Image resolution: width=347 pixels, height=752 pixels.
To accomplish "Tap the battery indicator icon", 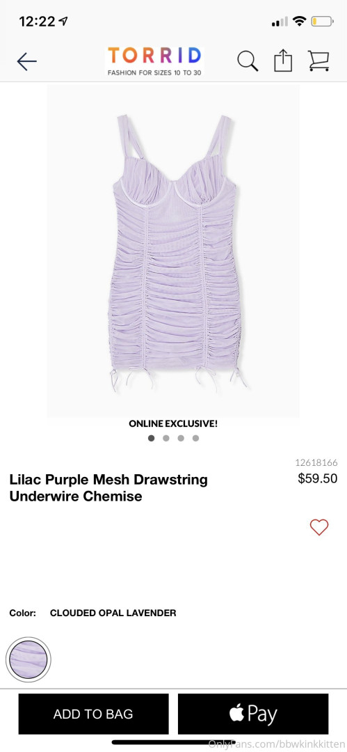I will 322,21.
